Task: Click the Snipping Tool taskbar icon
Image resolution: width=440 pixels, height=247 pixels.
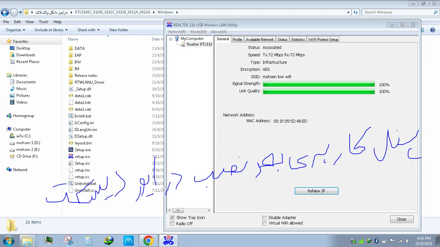Action: click(x=68, y=241)
